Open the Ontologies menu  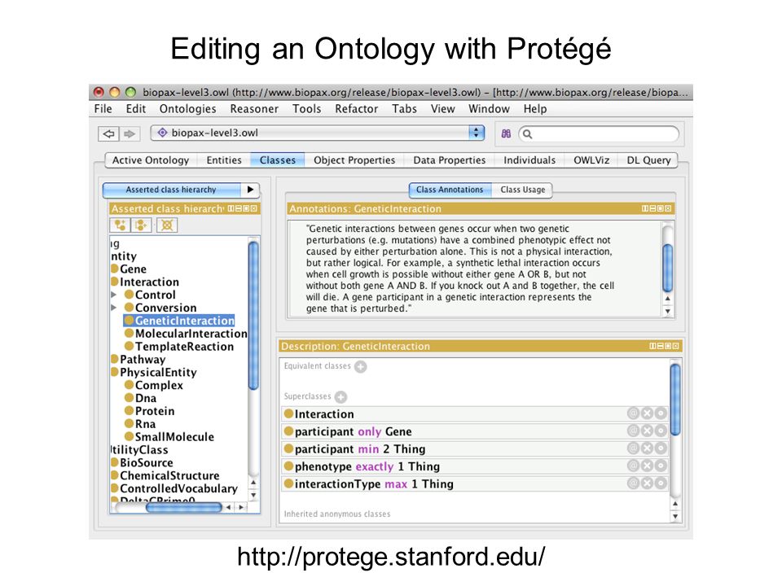coord(187,108)
